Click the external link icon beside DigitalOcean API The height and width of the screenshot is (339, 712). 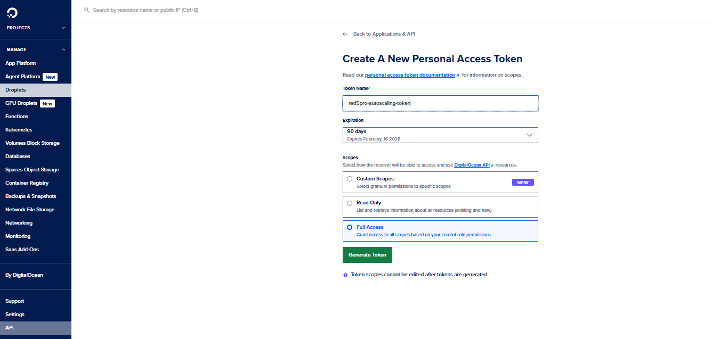click(x=491, y=164)
